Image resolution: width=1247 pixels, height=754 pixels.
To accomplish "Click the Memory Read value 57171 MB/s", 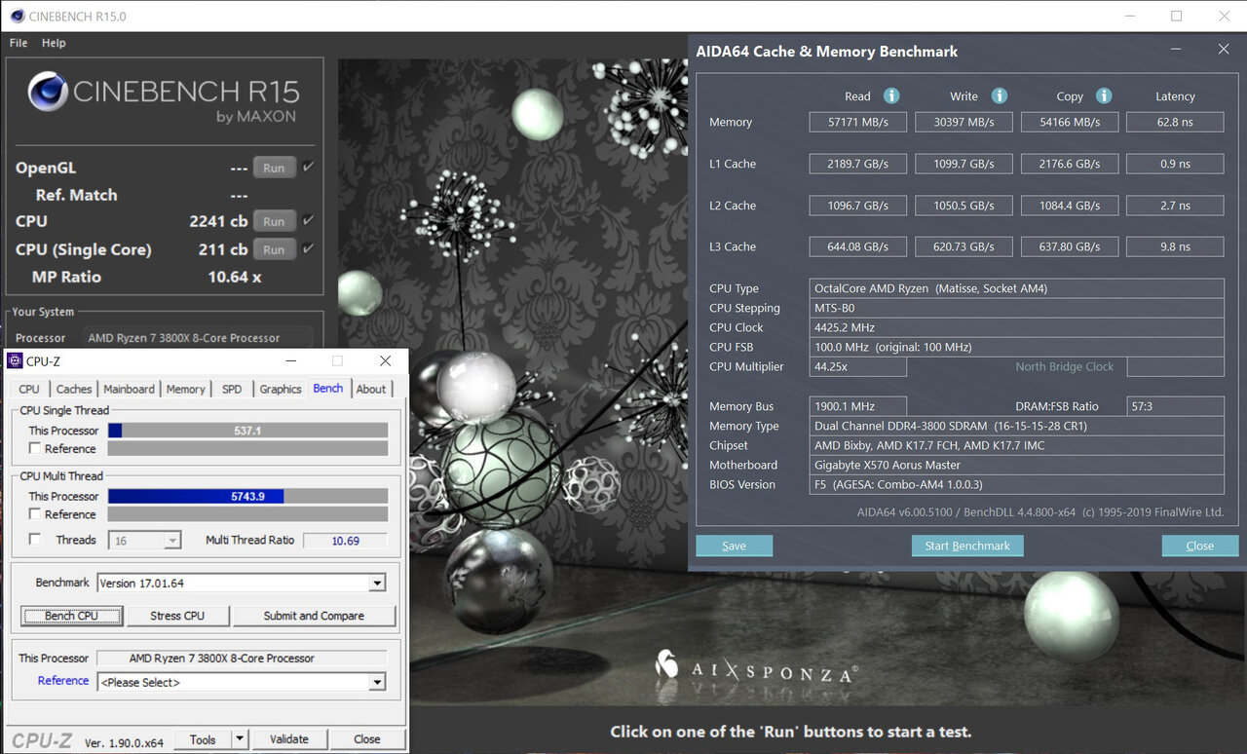I will (x=858, y=122).
